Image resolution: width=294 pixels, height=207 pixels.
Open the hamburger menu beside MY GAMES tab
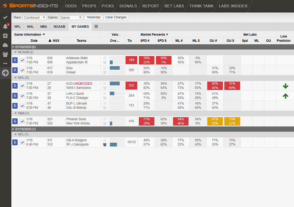coord(96,27)
